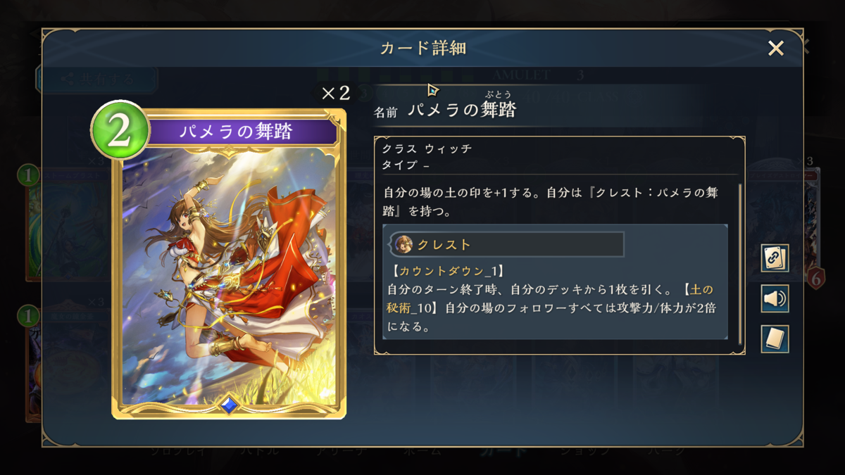Click the カード詳細 title bar text

[423, 48]
